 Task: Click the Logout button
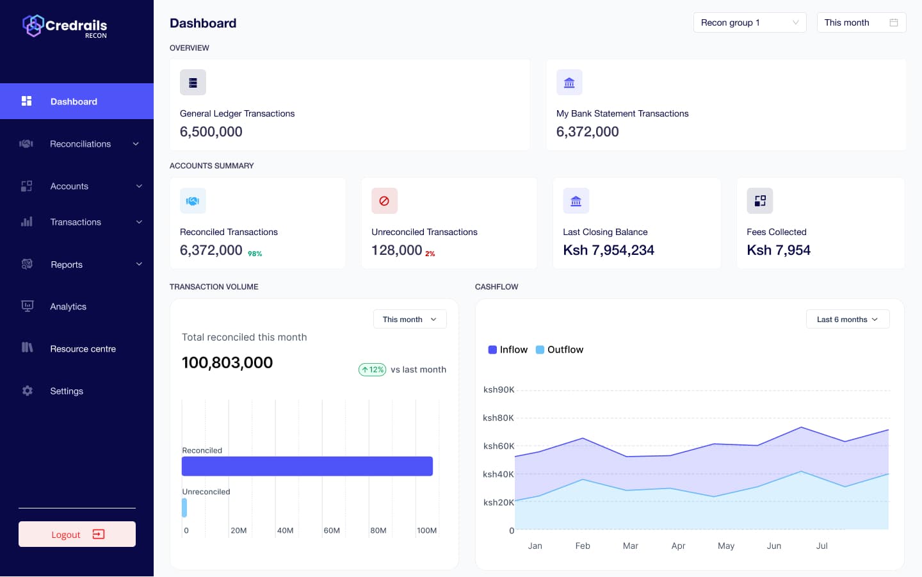pos(77,534)
